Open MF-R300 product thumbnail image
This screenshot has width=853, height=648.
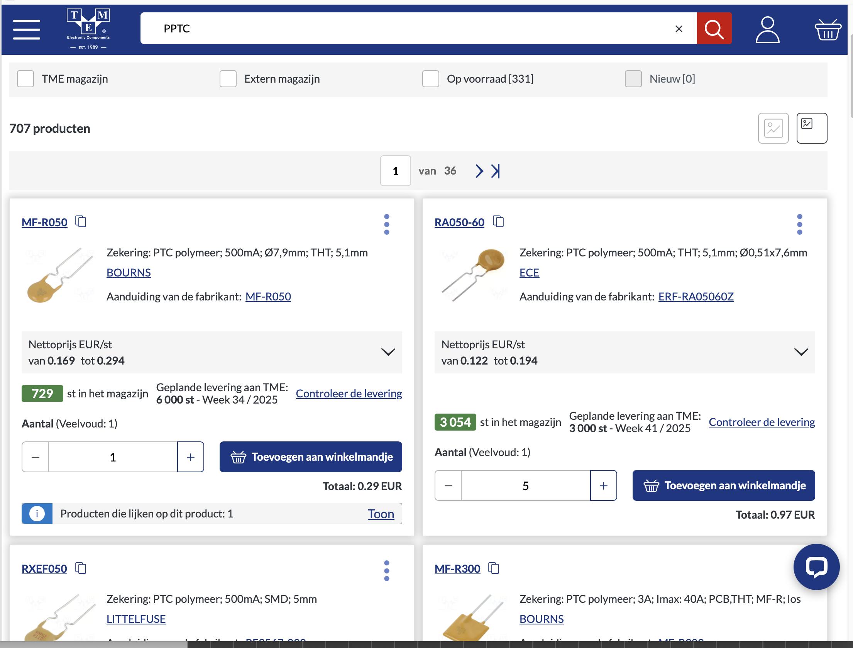click(x=474, y=617)
